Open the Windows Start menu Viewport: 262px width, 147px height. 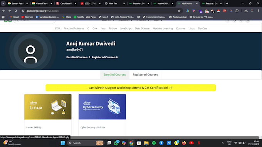(63, 143)
